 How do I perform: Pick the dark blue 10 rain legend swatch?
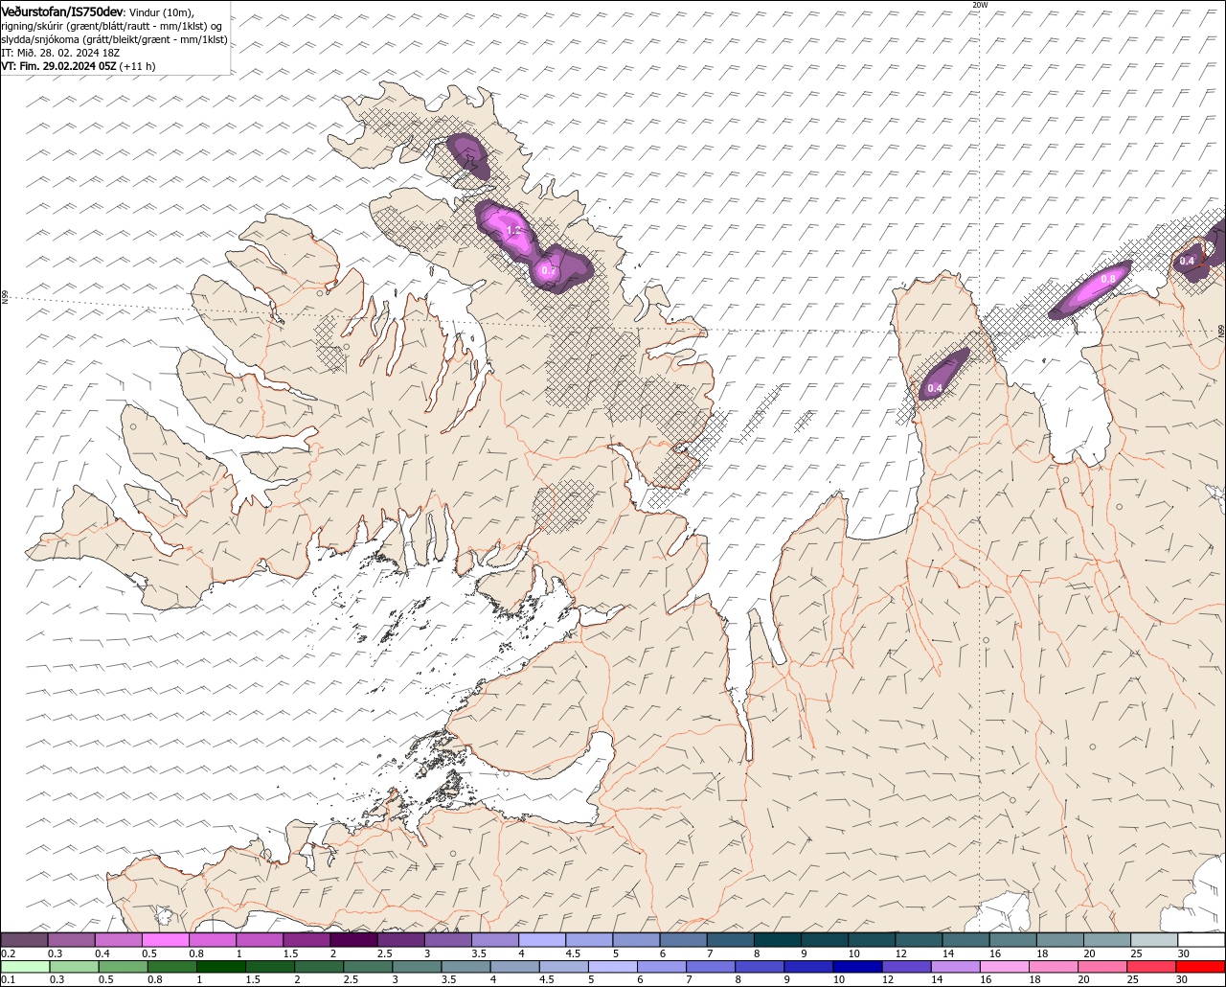coord(857,966)
